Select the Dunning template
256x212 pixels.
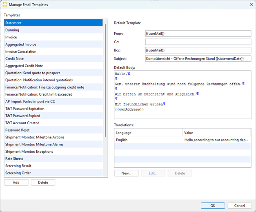53,30
